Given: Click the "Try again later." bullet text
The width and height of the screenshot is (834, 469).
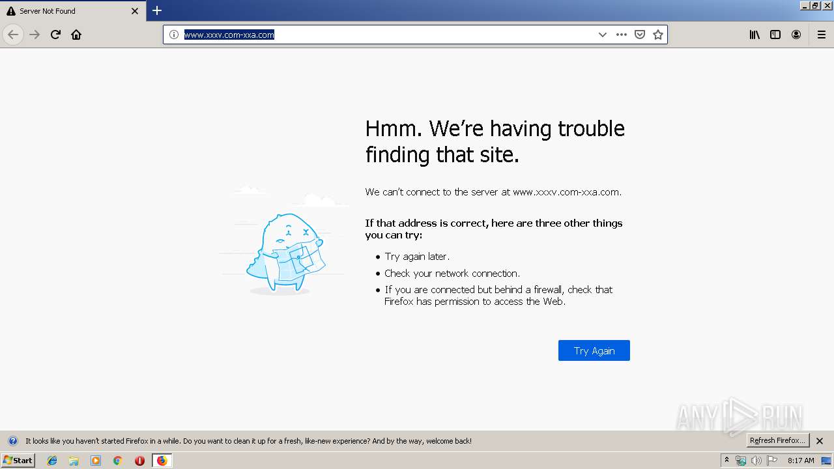Looking at the screenshot, I should pyautogui.click(x=417, y=257).
